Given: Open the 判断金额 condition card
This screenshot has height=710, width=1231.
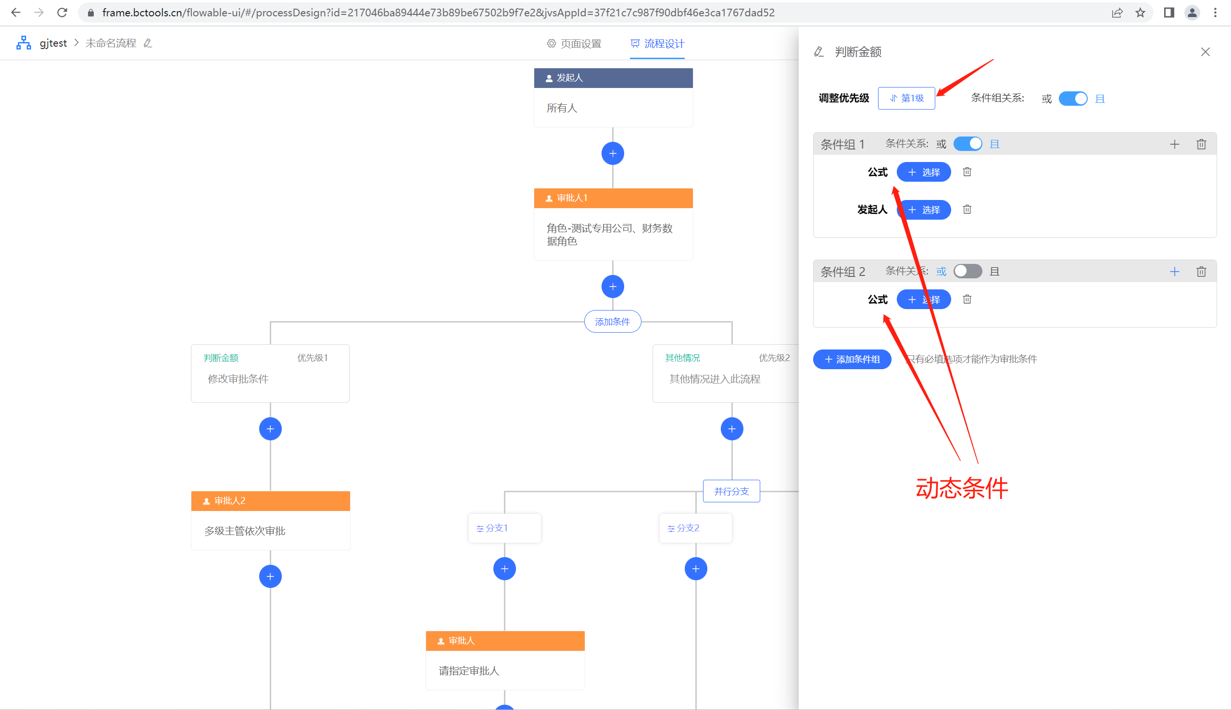Looking at the screenshot, I should [270, 374].
